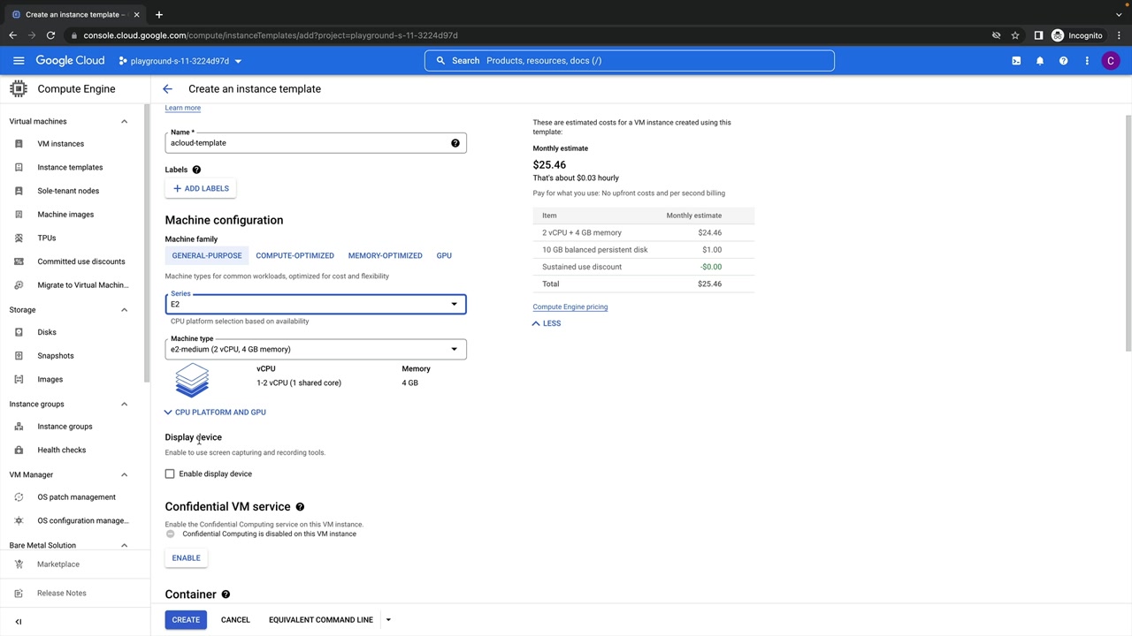
Task: Click the template Name input field
Action: (305, 143)
